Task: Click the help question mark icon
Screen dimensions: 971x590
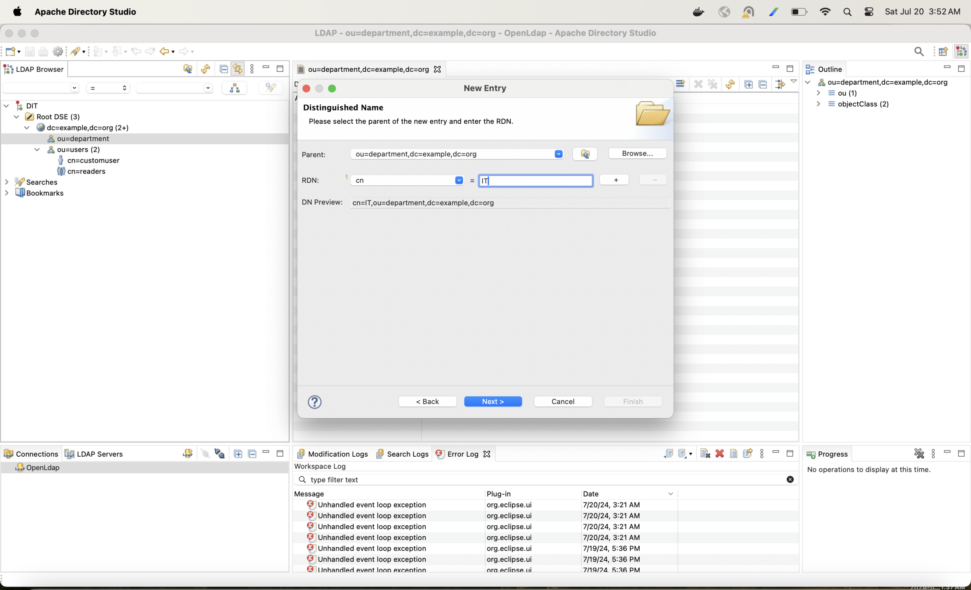Action: (314, 402)
